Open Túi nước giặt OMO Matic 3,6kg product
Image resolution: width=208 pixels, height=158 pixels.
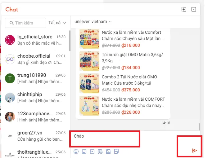pos(123,61)
